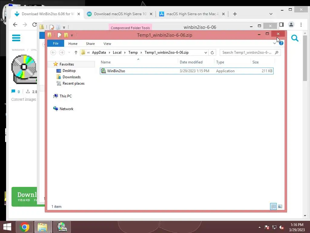Open Windows Start button
310x233 pixels.
pos(7,227)
